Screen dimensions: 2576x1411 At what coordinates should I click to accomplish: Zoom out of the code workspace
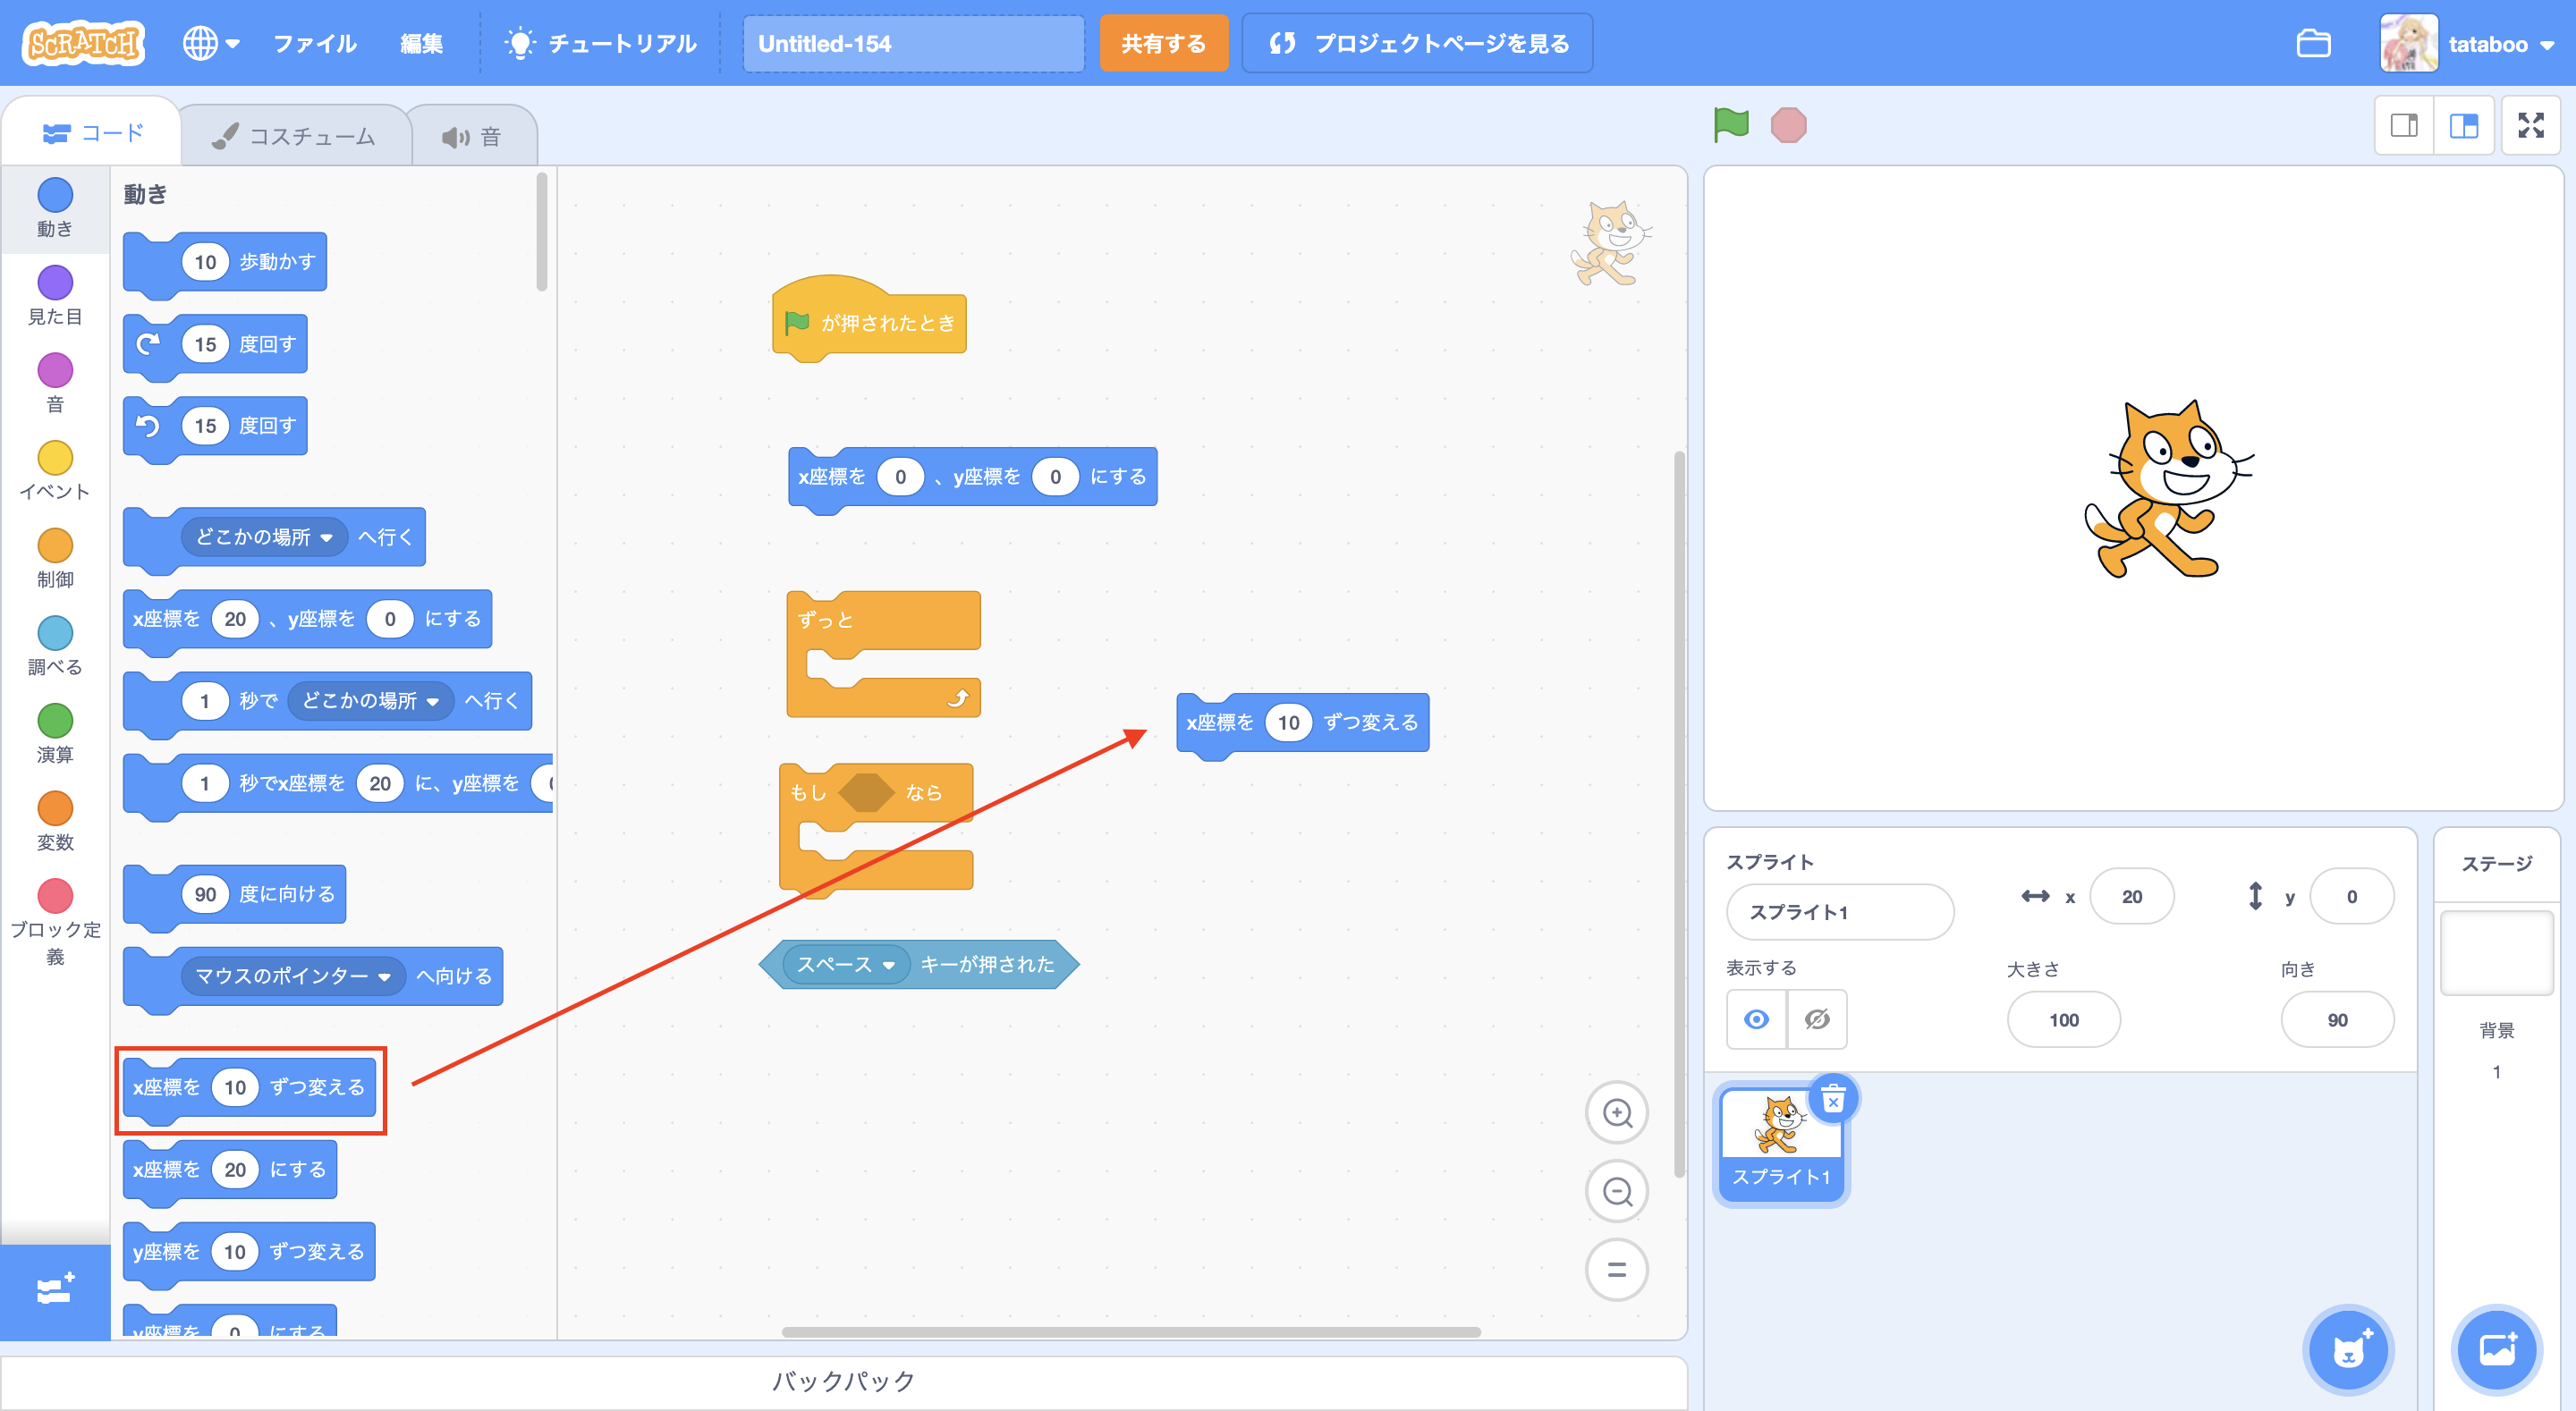[1616, 1191]
